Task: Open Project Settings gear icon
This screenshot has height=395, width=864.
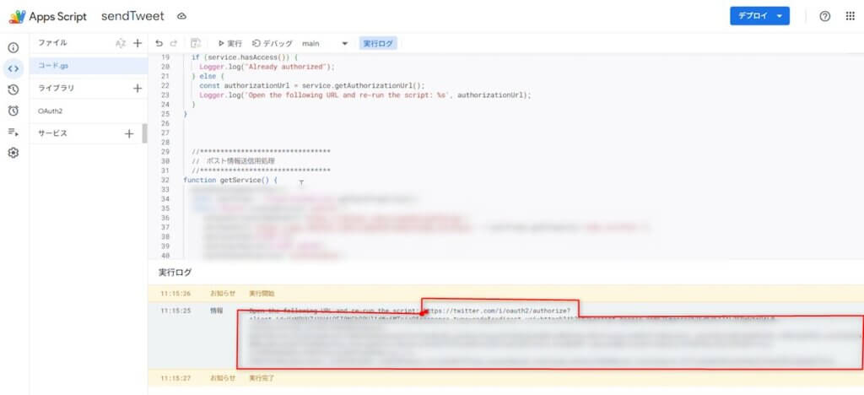Action: (13, 153)
